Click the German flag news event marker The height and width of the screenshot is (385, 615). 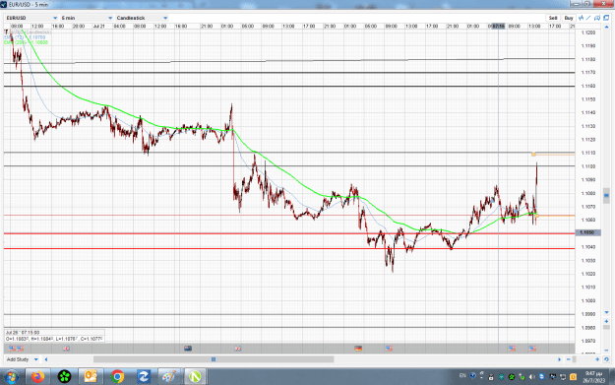pyautogui.click(x=358, y=349)
